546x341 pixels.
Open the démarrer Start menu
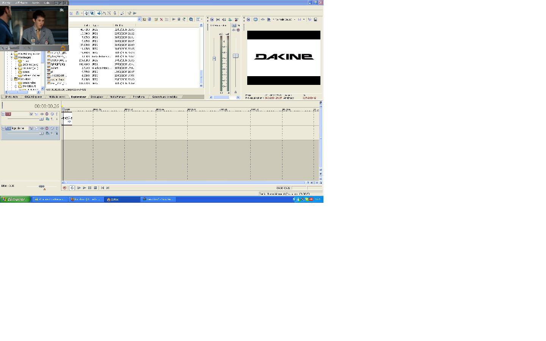(x=15, y=199)
